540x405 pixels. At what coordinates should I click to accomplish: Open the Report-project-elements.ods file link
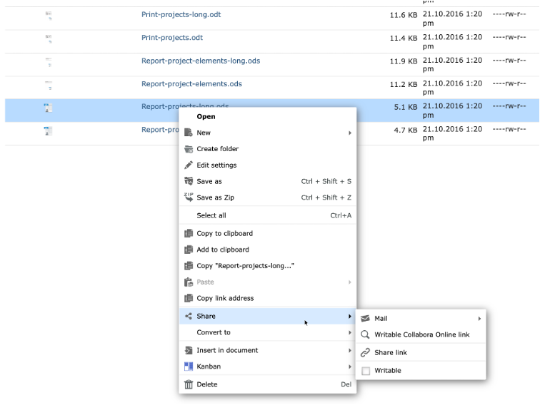pyautogui.click(x=191, y=83)
